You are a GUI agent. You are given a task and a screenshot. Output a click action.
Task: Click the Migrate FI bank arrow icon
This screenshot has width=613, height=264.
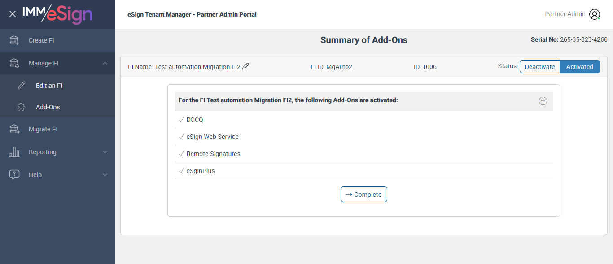tap(14, 129)
